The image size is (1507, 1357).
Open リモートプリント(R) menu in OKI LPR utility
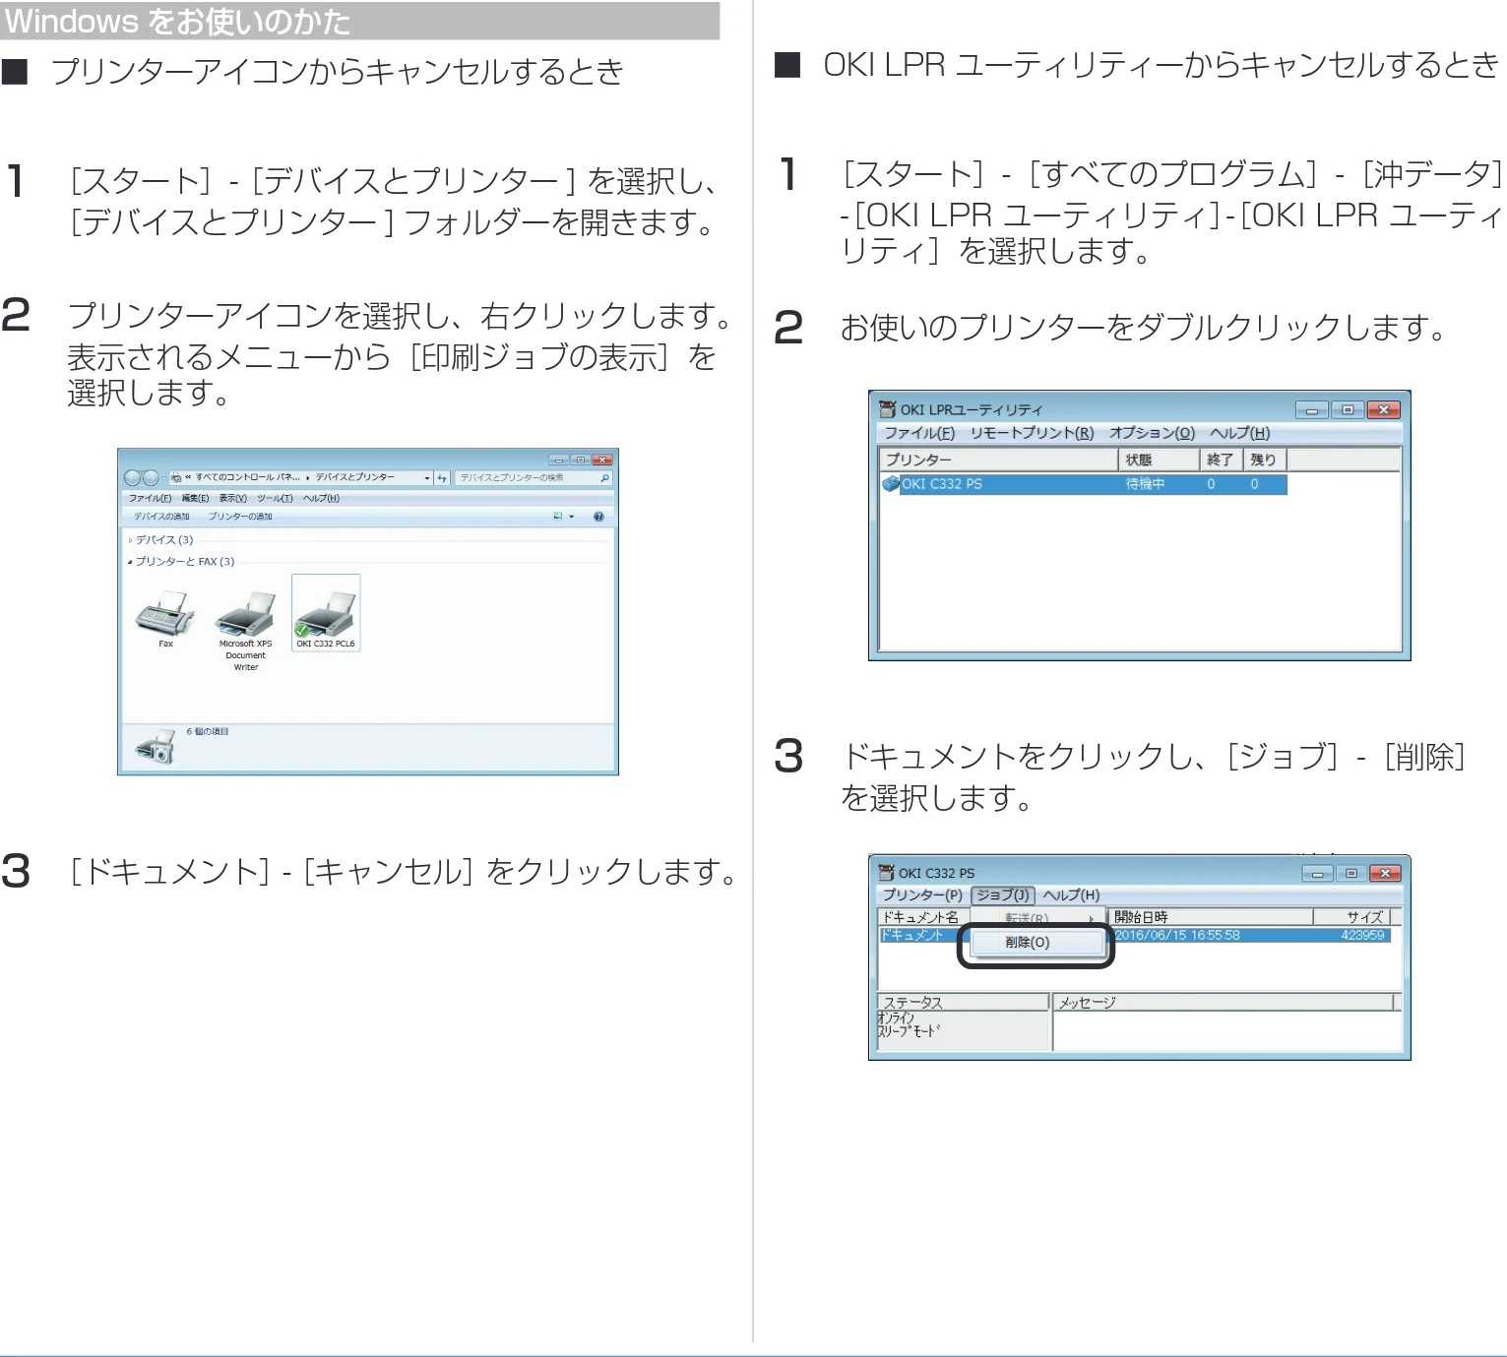[x=1032, y=433]
